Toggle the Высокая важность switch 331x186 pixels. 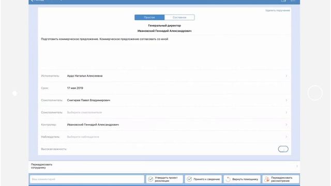pos(283,149)
